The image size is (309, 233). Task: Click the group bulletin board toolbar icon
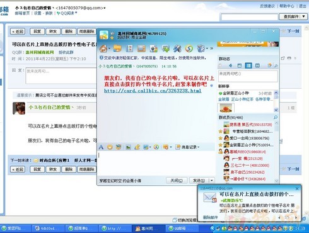coord(129,48)
